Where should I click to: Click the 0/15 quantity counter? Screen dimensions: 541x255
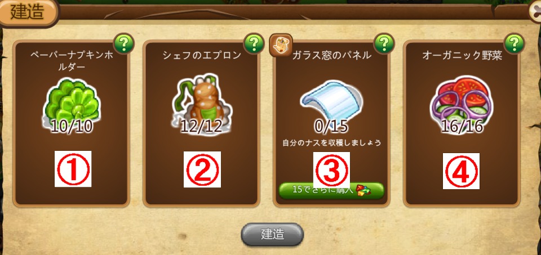(331, 127)
